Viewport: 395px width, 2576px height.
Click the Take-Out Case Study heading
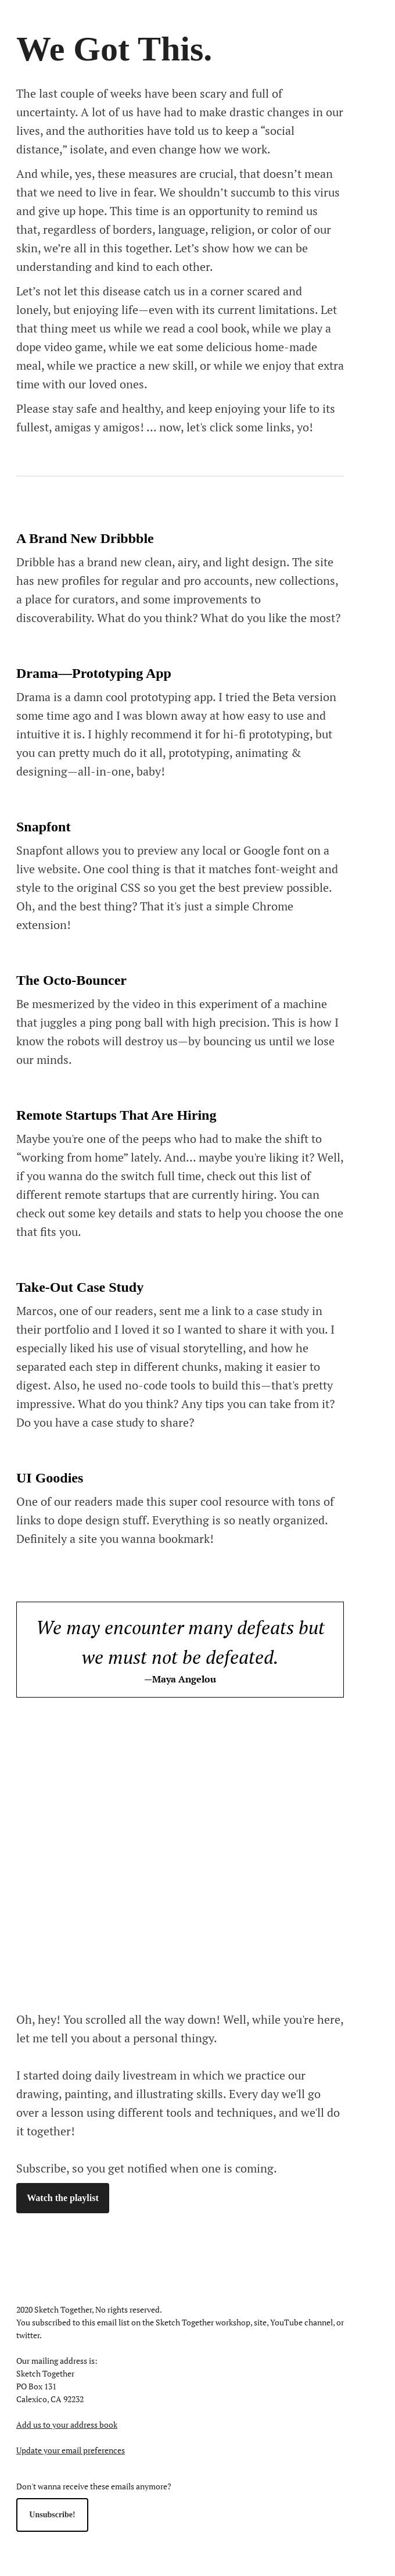[x=80, y=1287]
